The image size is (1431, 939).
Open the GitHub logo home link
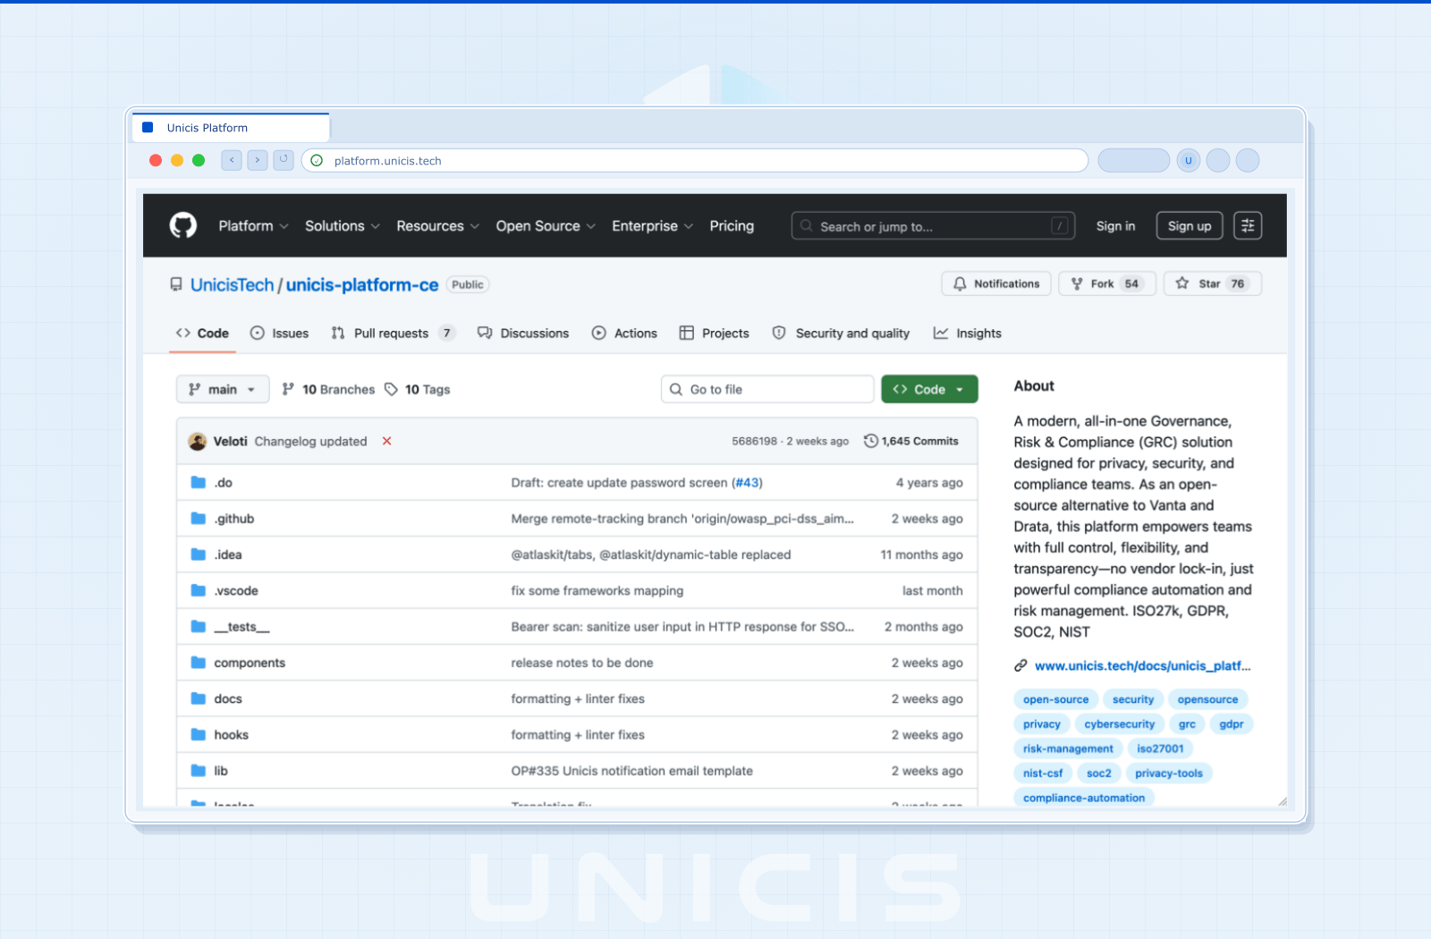coord(183,225)
